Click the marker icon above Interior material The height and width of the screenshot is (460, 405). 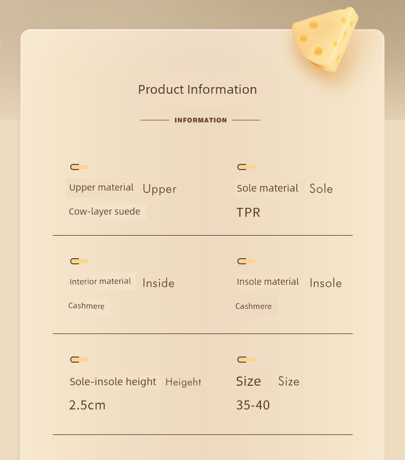(79, 261)
